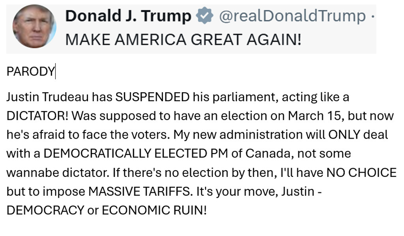Click the Donald J. Trump display name
The image size is (404, 236).
click(128, 16)
